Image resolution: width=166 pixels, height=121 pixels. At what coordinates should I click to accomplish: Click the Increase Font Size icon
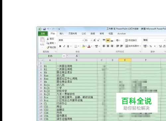[95, 40]
